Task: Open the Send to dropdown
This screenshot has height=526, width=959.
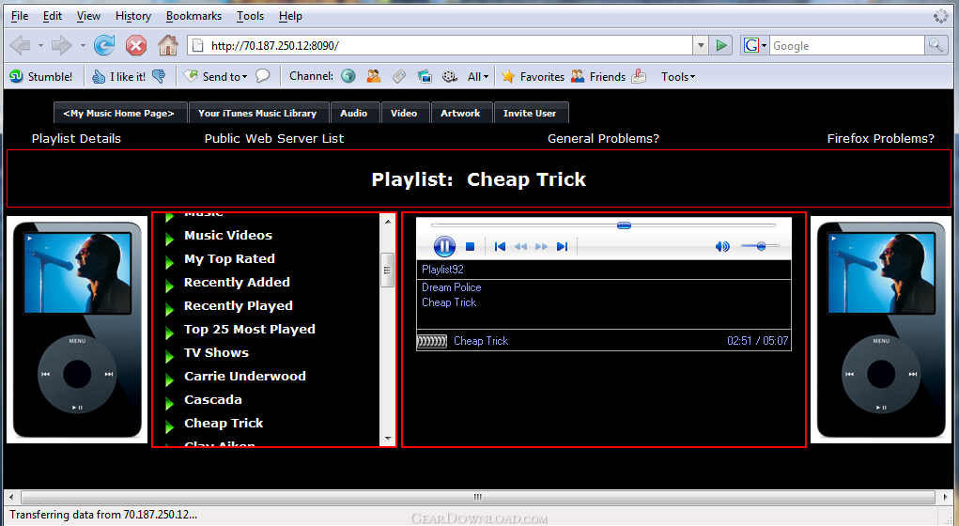Action: pyautogui.click(x=216, y=76)
